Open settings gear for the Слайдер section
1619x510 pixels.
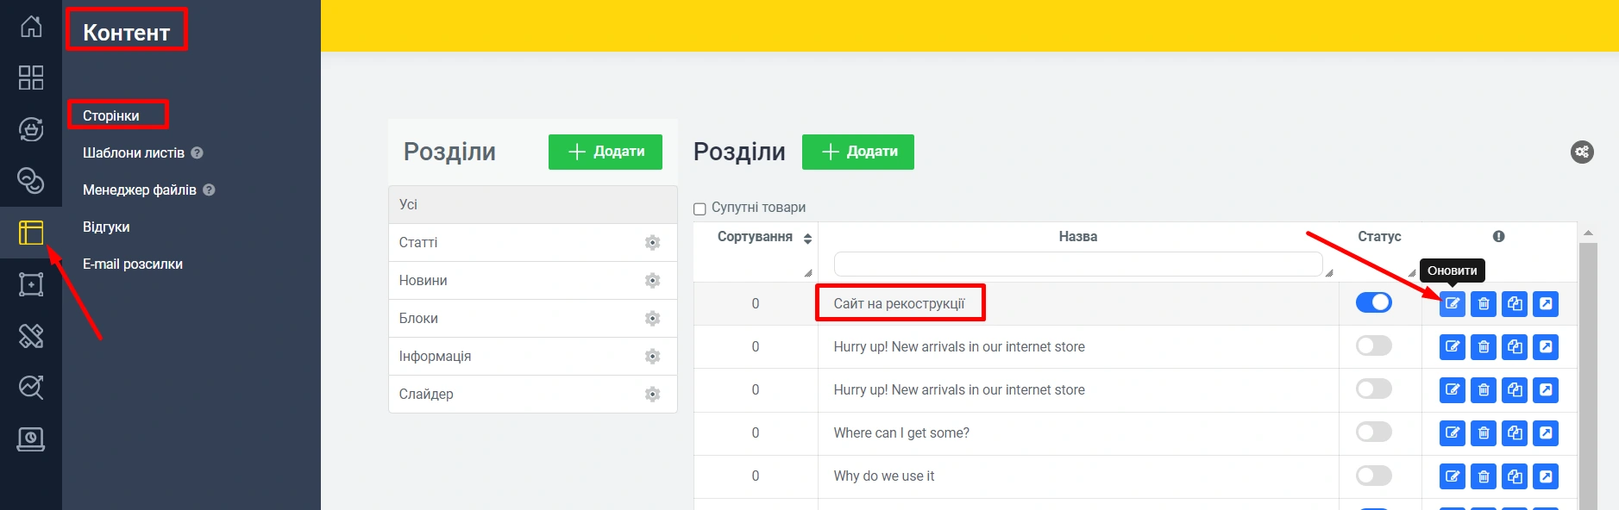click(x=652, y=395)
